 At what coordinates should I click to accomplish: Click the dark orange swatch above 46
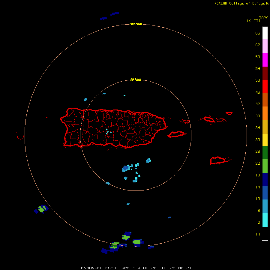pos(265,100)
